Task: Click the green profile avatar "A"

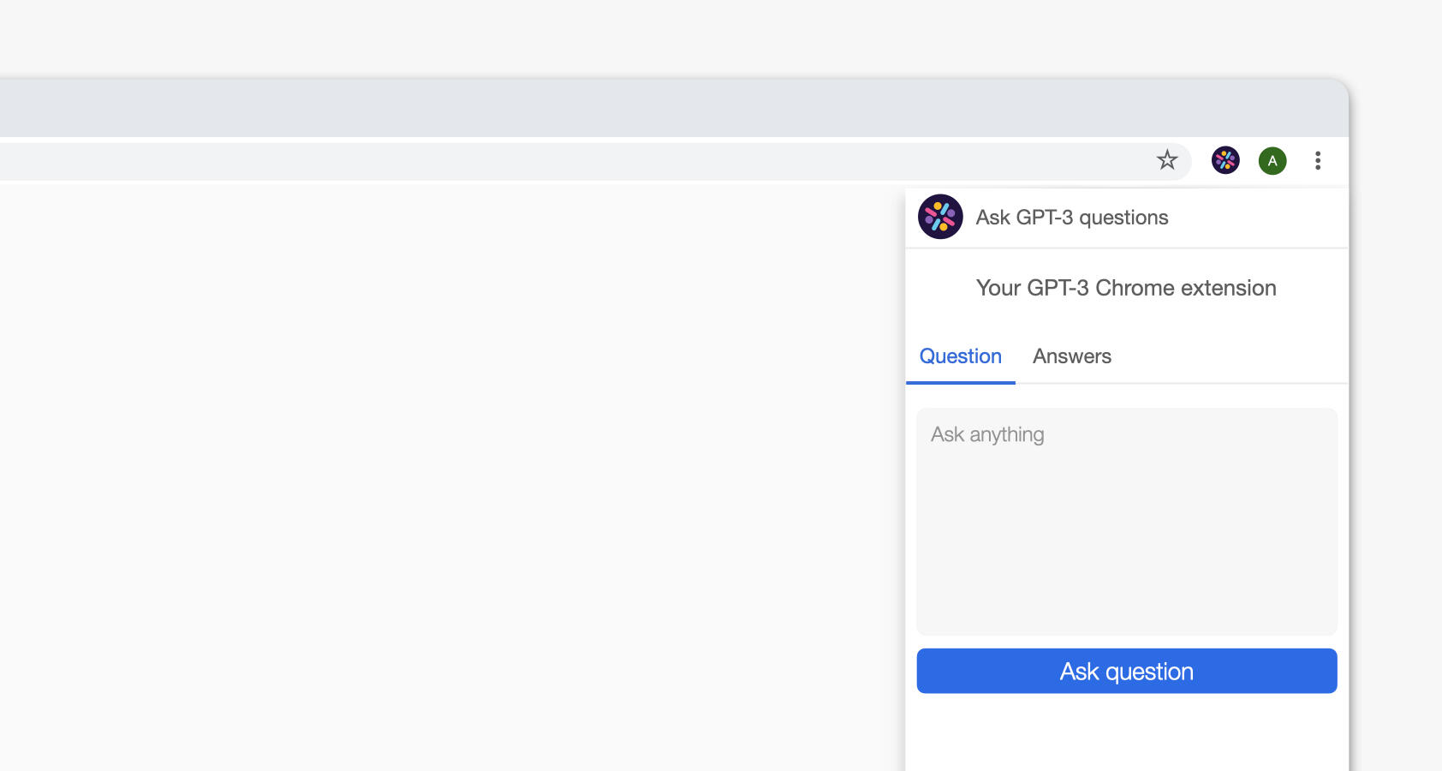Action: (x=1272, y=161)
